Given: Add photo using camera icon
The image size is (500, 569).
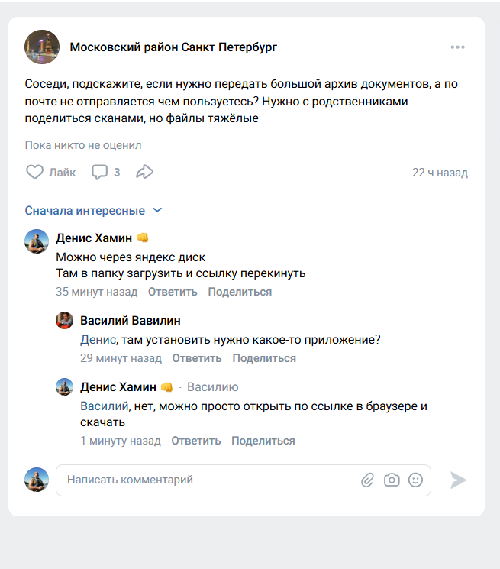Looking at the screenshot, I should (392, 480).
